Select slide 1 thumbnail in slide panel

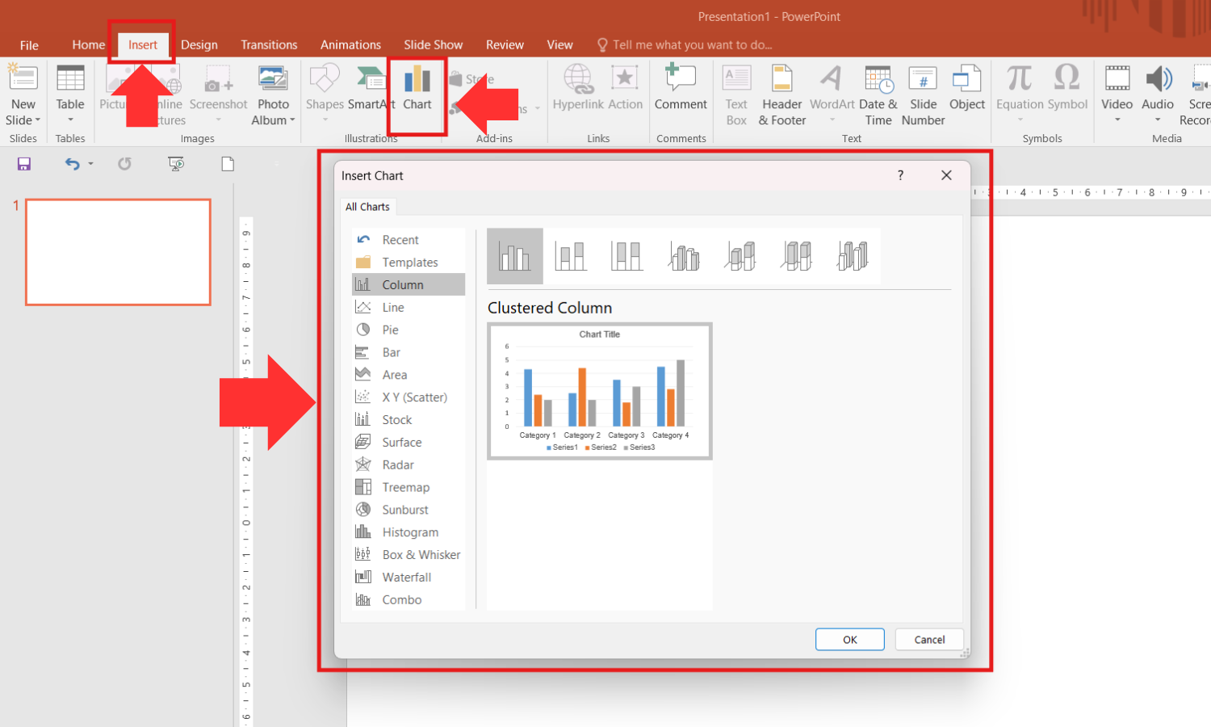(119, 252)
